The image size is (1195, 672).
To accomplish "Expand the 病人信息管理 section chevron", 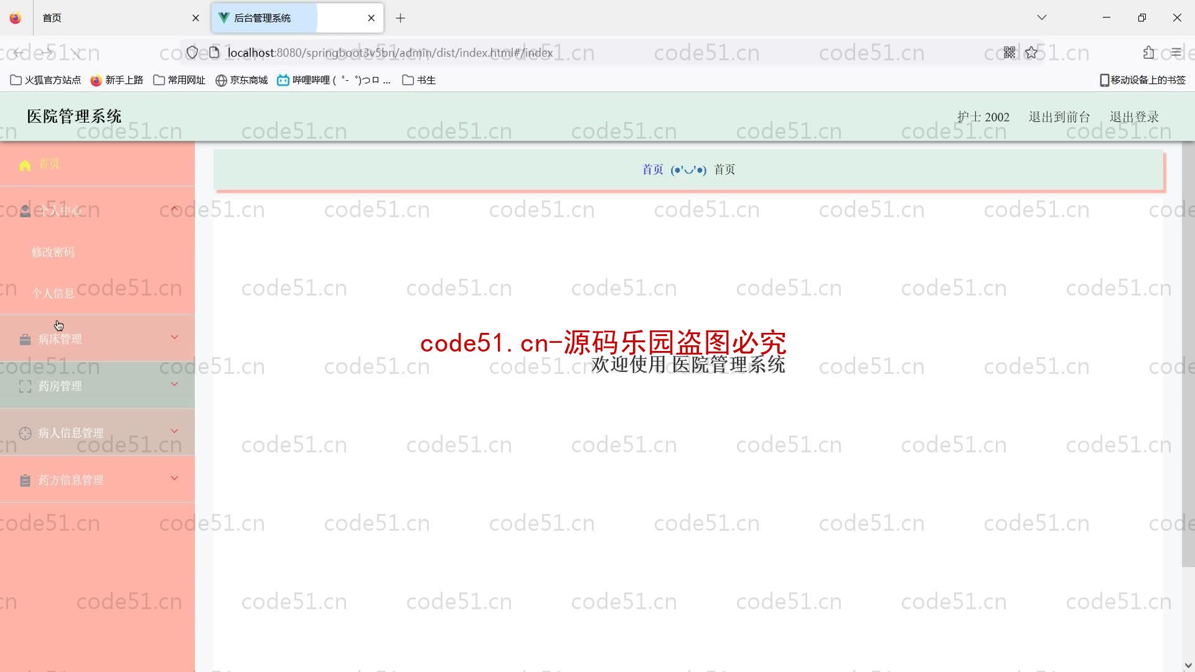I will click(x=175, y=432).
